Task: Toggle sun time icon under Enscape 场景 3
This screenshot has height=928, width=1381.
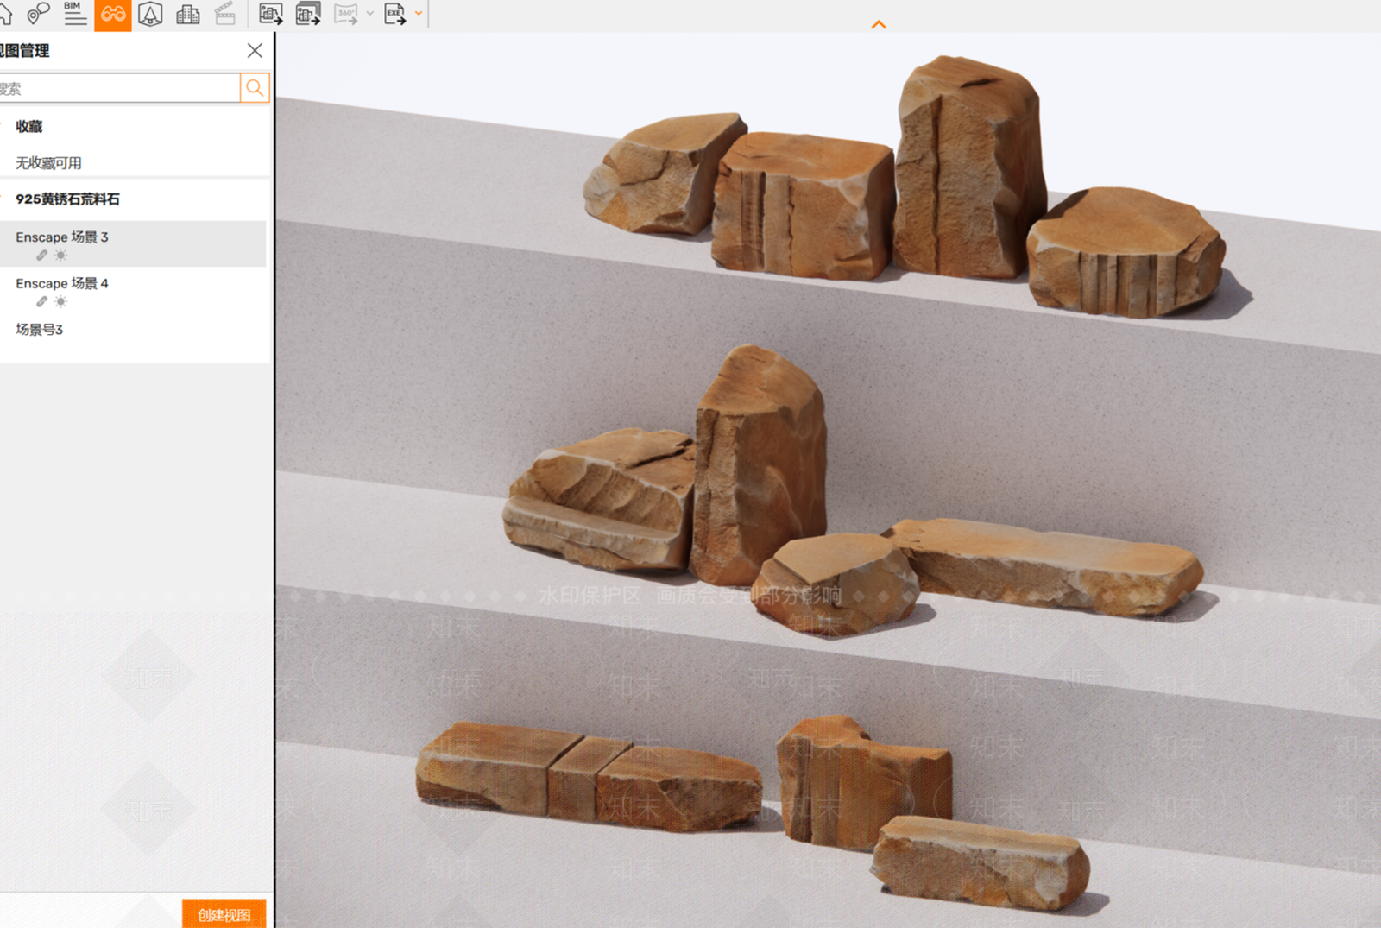Action: 60,256
